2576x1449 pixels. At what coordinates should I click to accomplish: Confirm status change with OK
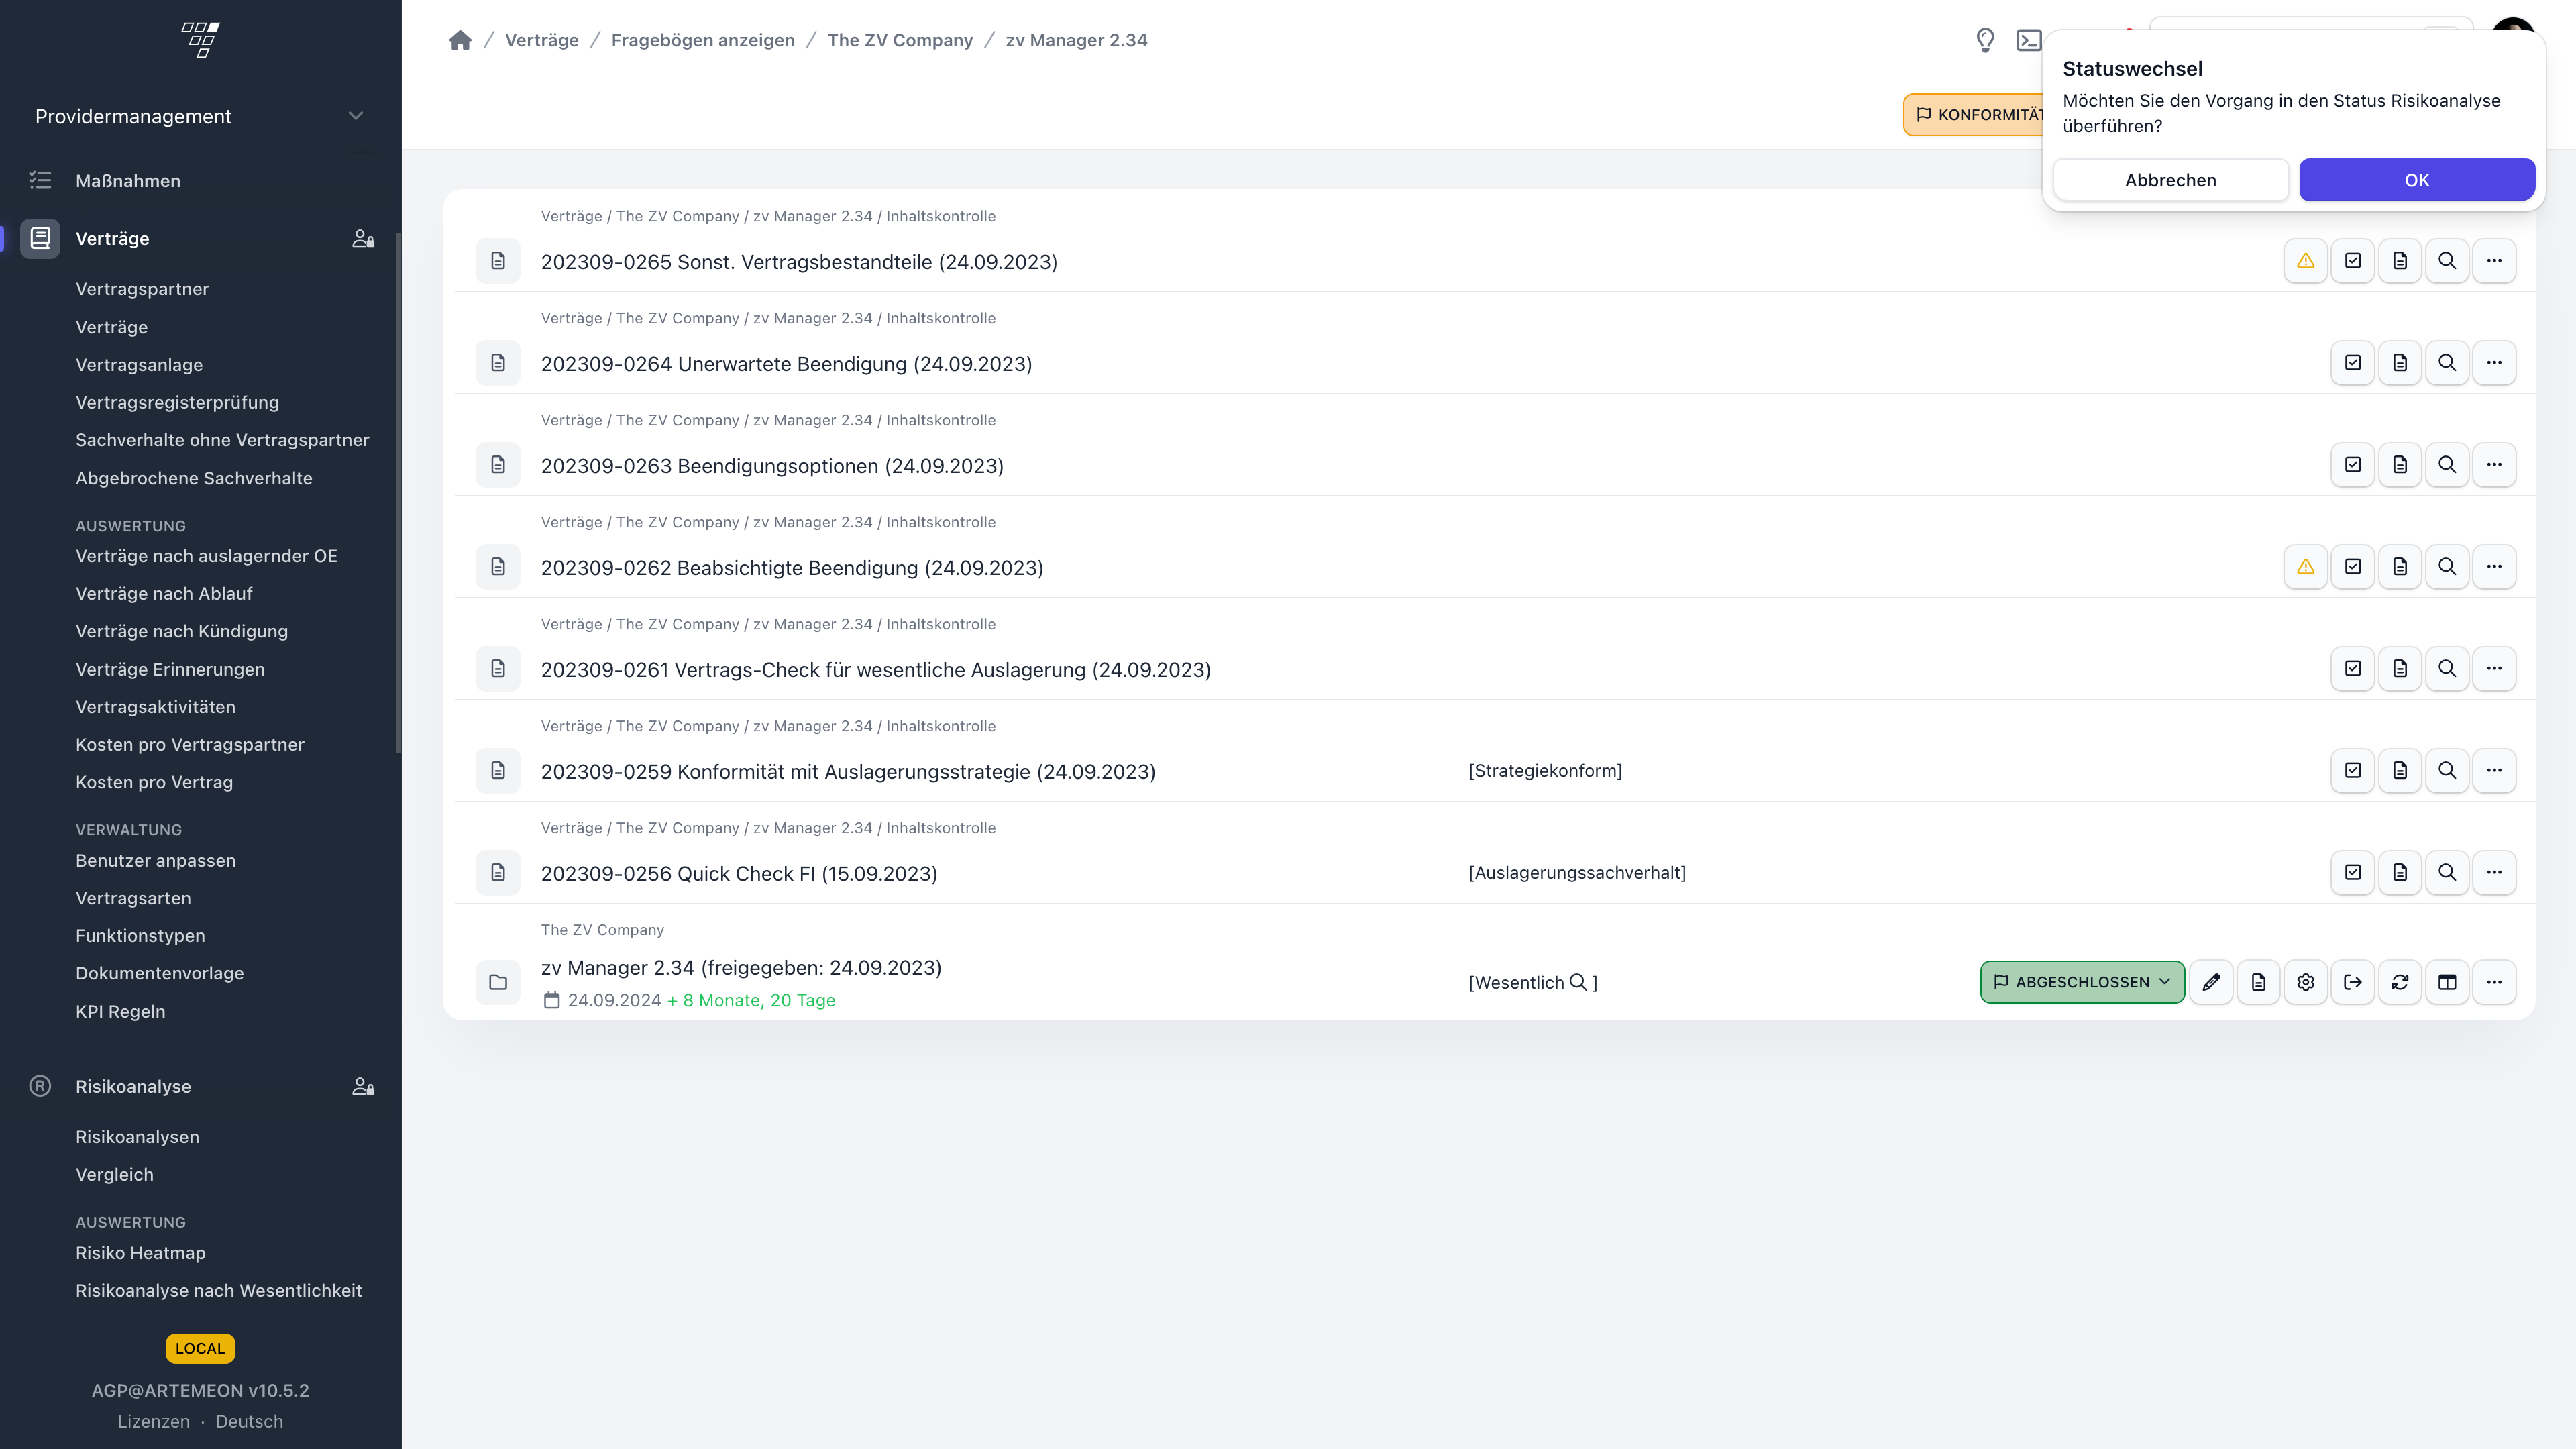point(2416,180)
